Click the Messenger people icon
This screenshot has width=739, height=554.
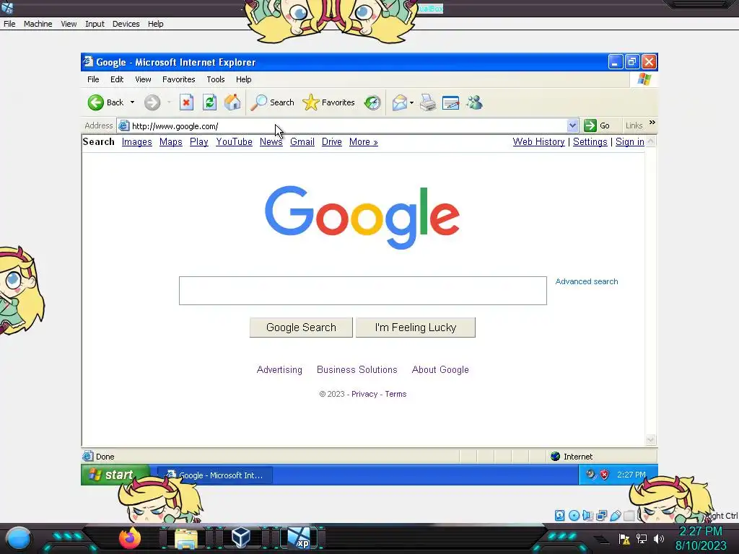pos(474,102)
